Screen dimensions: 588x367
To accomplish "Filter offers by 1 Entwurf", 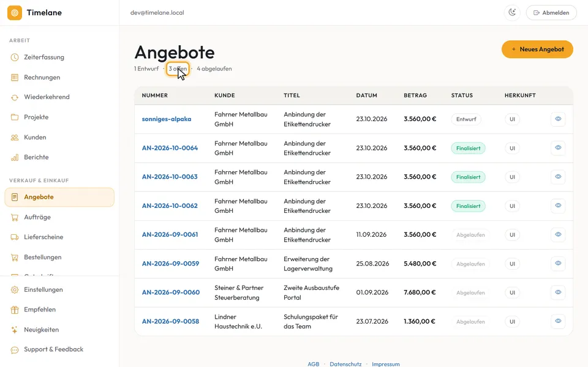I will [146, 69].
